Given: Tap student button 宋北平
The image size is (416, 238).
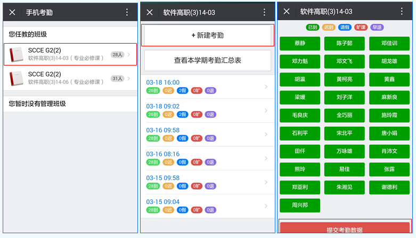Looking at the screenshot, I should tap(345, 133).
